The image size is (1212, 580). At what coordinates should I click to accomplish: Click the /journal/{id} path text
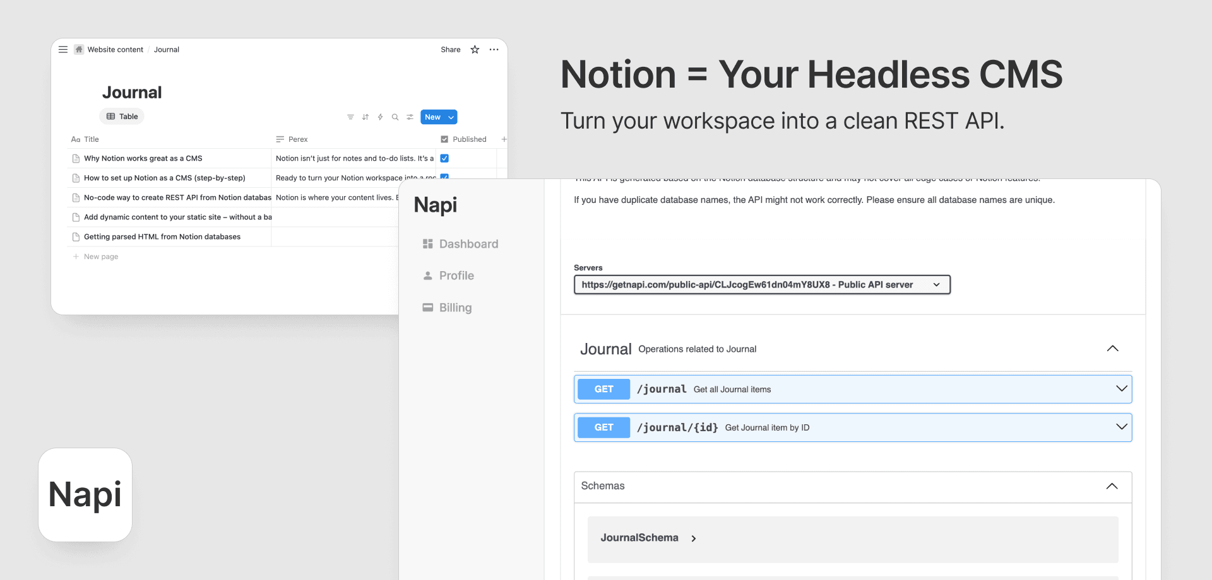(x=677, y=427)
